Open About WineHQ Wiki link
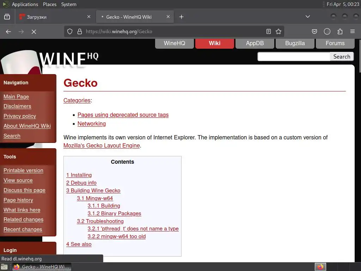 (x=27, y=126)
